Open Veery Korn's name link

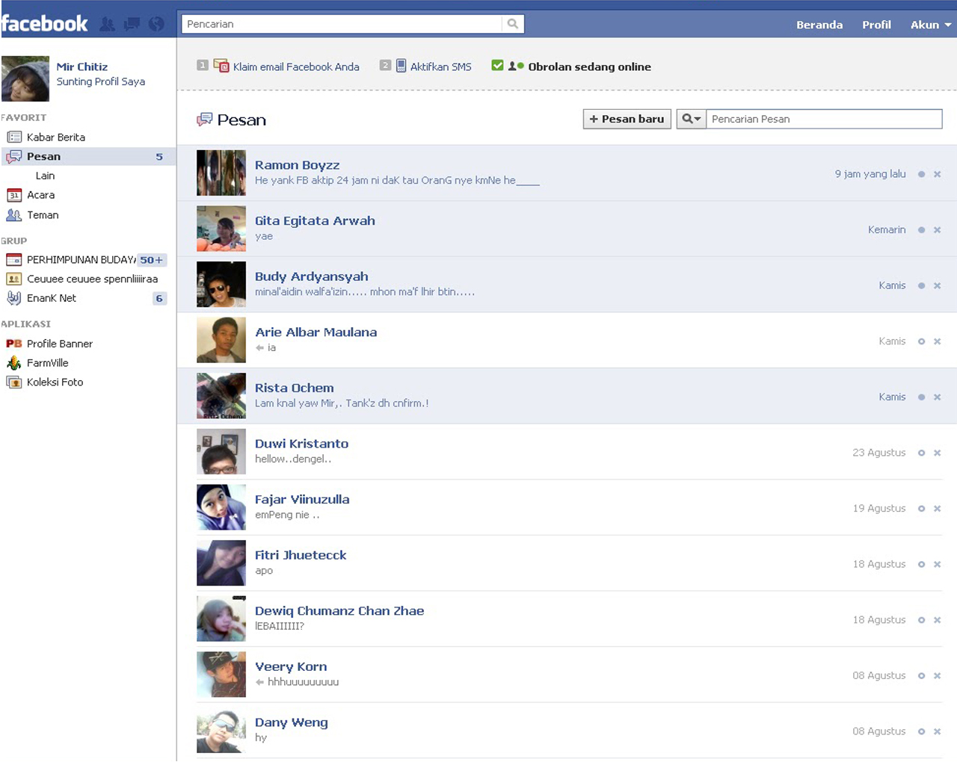pyautogui.click(x=291, y=666)
